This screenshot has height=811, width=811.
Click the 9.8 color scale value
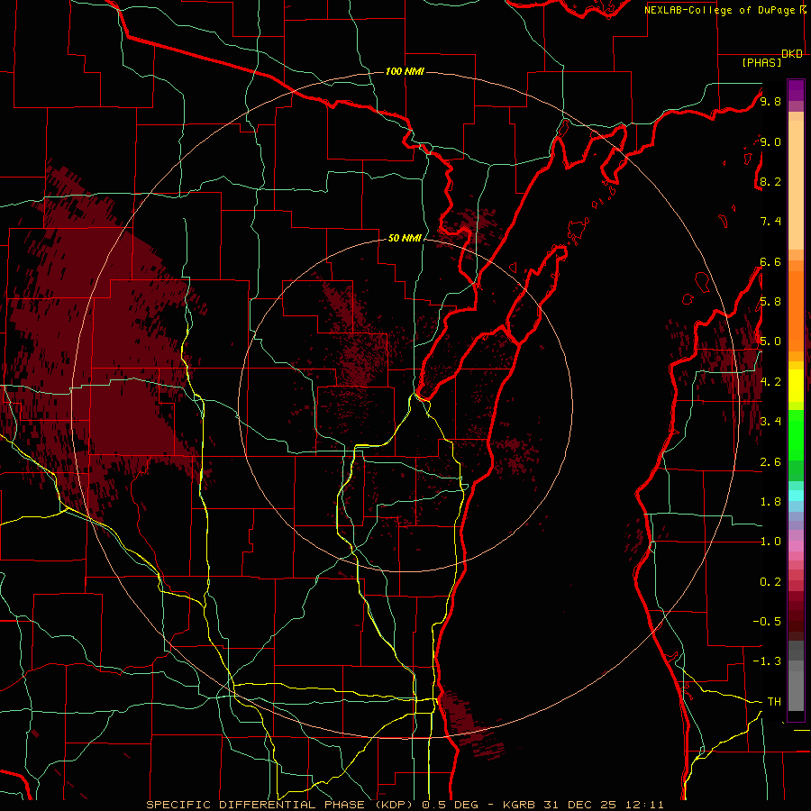(770, 101)
